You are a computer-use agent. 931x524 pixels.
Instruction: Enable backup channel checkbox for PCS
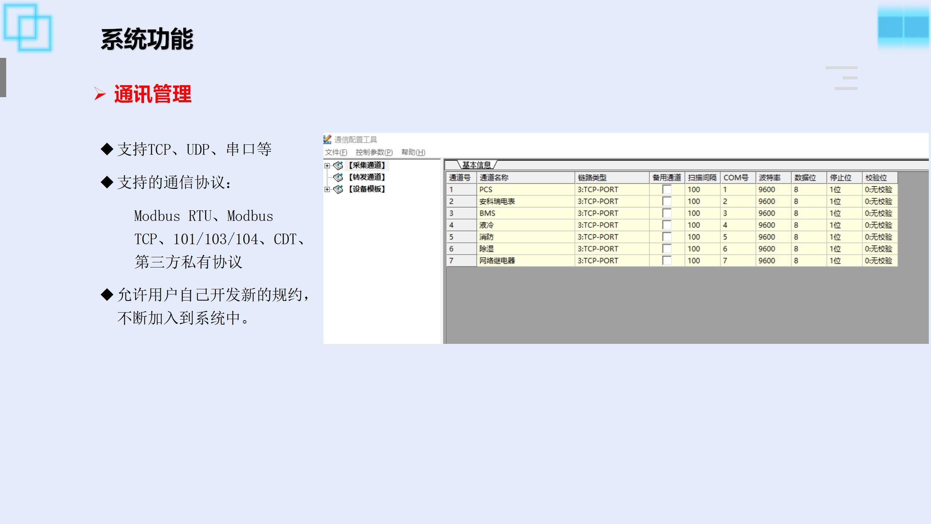[x=667, y=190]
